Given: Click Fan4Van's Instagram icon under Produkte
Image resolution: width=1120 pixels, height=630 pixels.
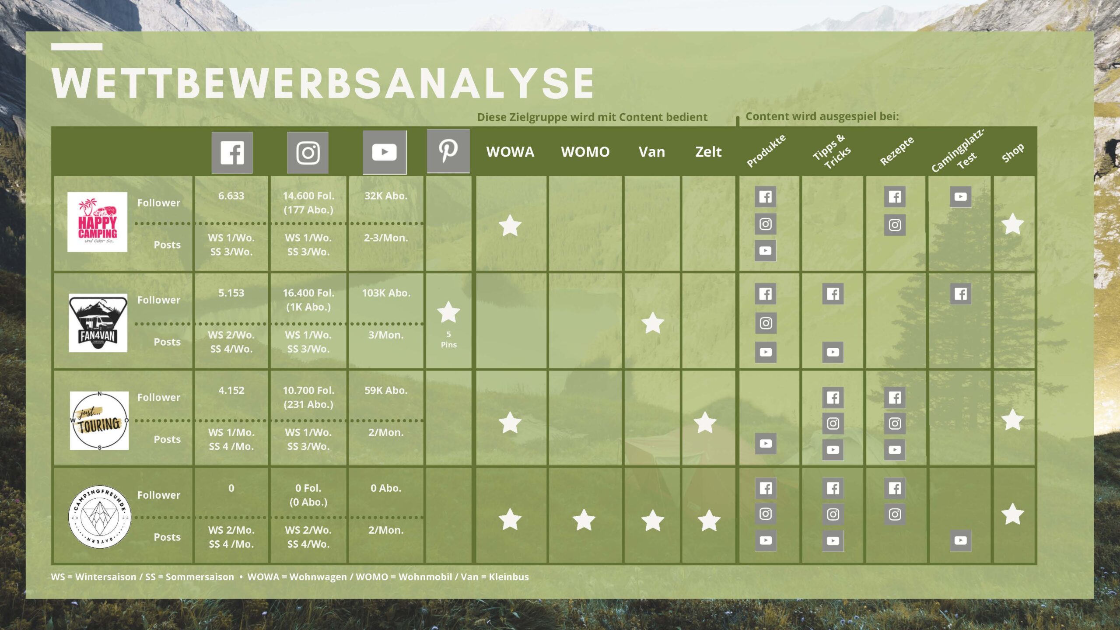Looking at the screenshot, I should point(765,323).
